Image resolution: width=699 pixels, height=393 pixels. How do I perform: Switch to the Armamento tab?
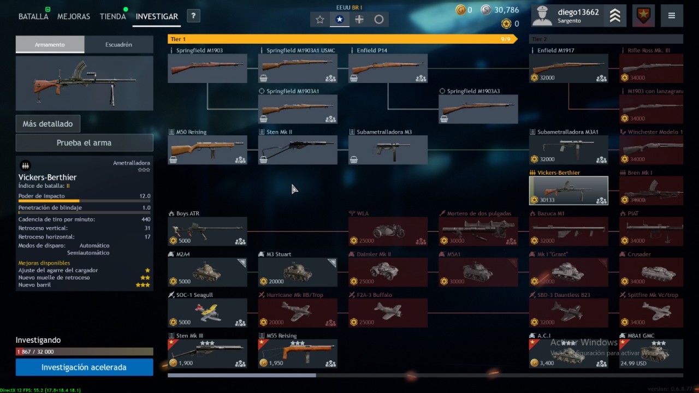(x=50, y=45)
